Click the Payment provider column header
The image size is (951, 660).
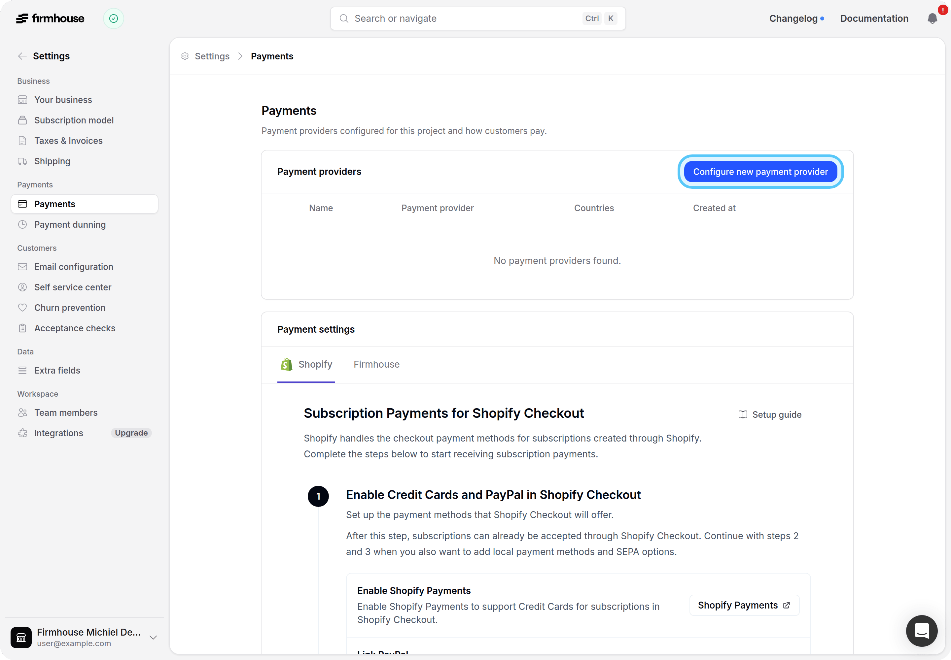pos(438,209)
